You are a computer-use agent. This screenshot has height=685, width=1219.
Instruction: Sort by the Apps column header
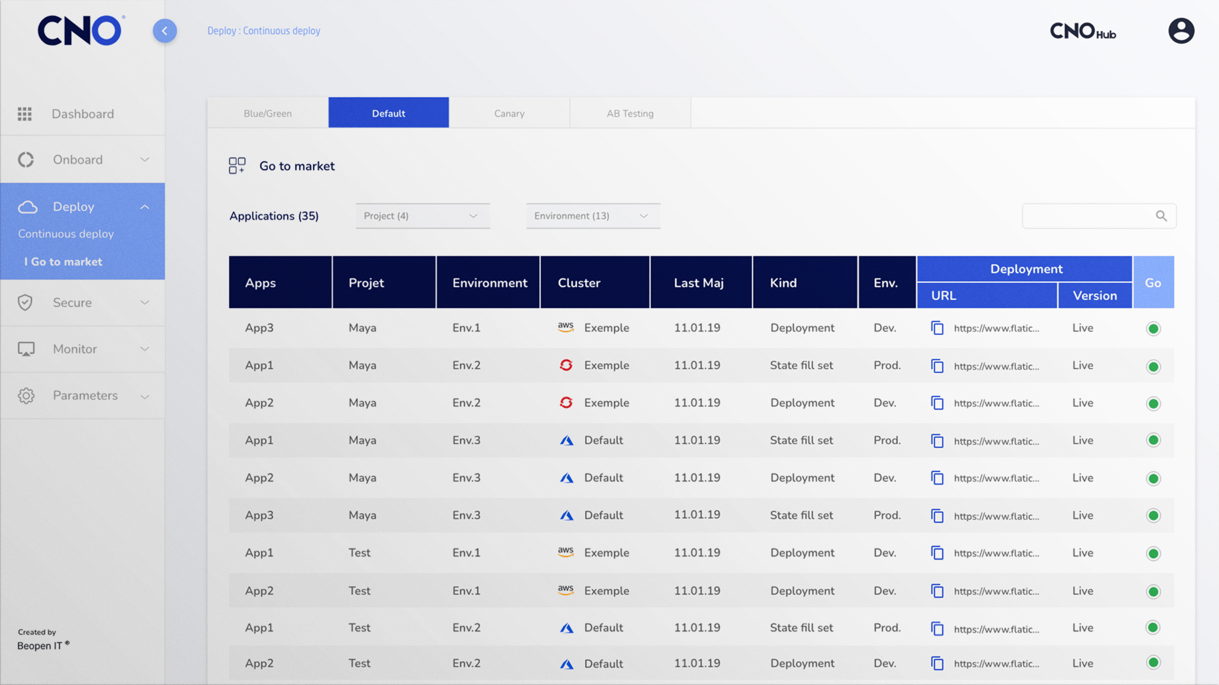pyautogui.click(x=280, y=282)
